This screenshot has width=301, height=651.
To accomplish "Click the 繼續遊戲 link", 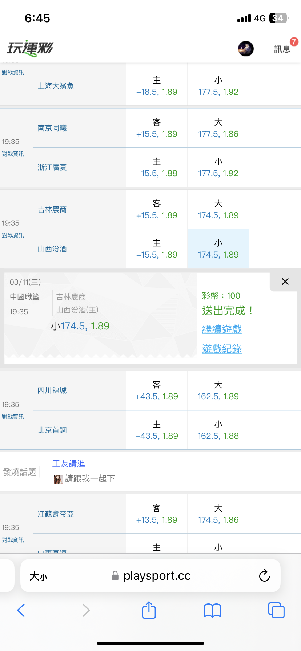I will [222, 329].
